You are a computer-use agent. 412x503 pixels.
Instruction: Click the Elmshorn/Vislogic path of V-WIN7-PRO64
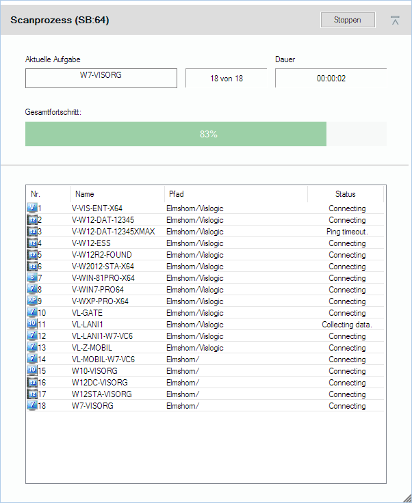tap(195, 290)
